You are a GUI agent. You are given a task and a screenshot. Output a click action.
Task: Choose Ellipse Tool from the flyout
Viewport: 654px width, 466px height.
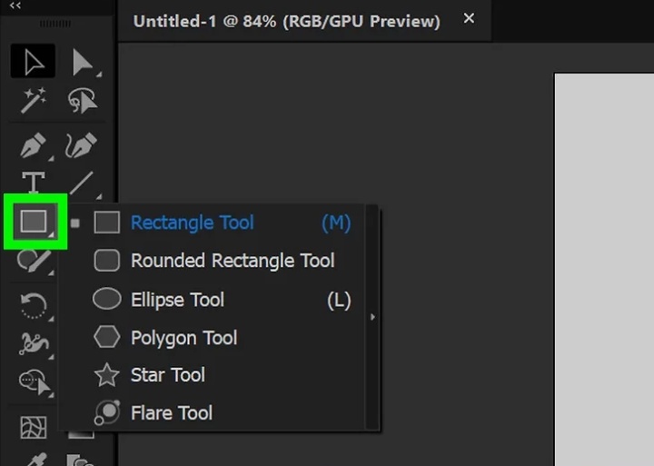pyautogui.click(x=212, y=299)
